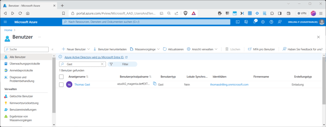Sort by Benutzerprinzipalname column

[x=136, y=77]
